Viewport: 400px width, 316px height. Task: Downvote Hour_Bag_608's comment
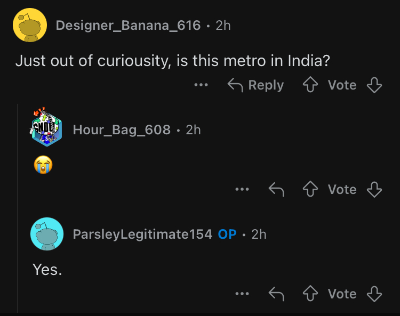coord(375,189)
